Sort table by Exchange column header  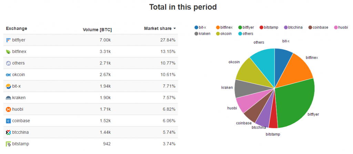pos(17,29)
